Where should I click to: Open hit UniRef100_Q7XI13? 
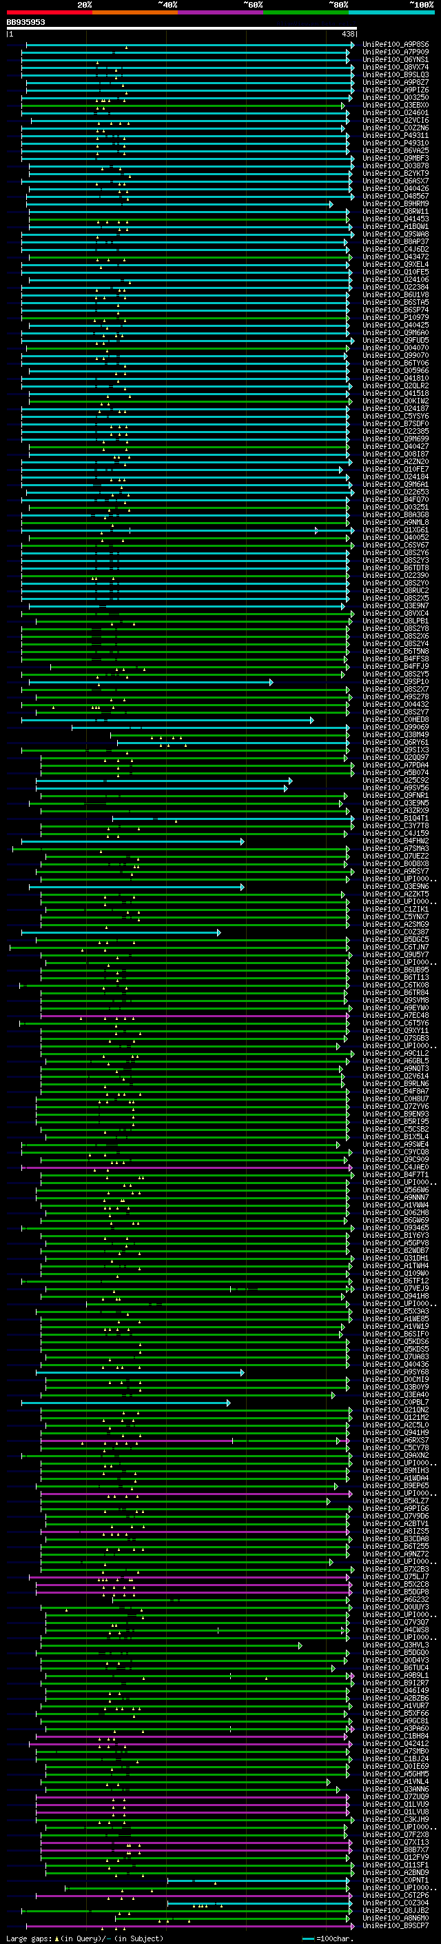tap(395, 1842)
